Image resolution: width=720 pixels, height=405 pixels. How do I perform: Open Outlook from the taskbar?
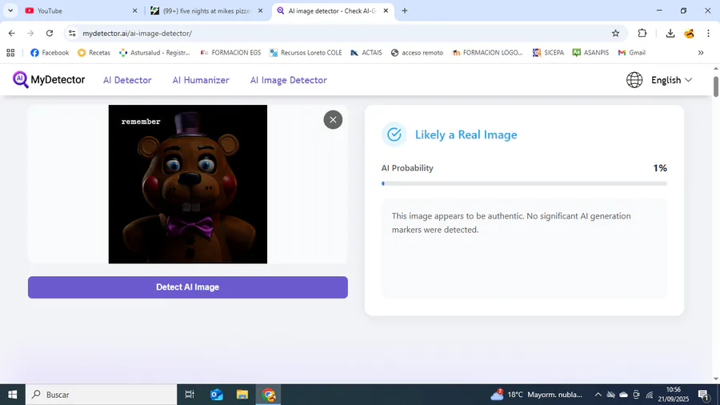coord(216,395)
